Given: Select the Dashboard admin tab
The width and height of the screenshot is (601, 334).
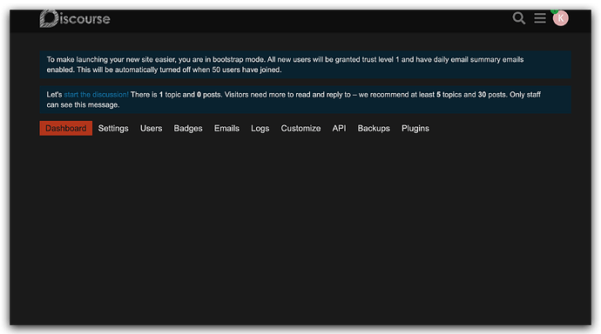Looking at the screenshot, I should (66, 128).
